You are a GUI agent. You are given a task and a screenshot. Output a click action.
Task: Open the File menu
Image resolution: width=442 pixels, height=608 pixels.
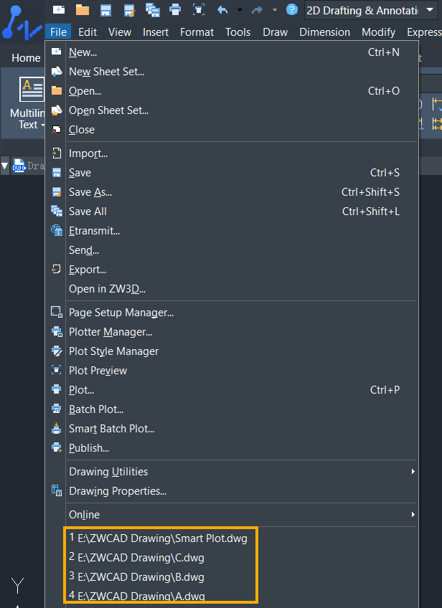pyautogui.click(x=58, y=32)
